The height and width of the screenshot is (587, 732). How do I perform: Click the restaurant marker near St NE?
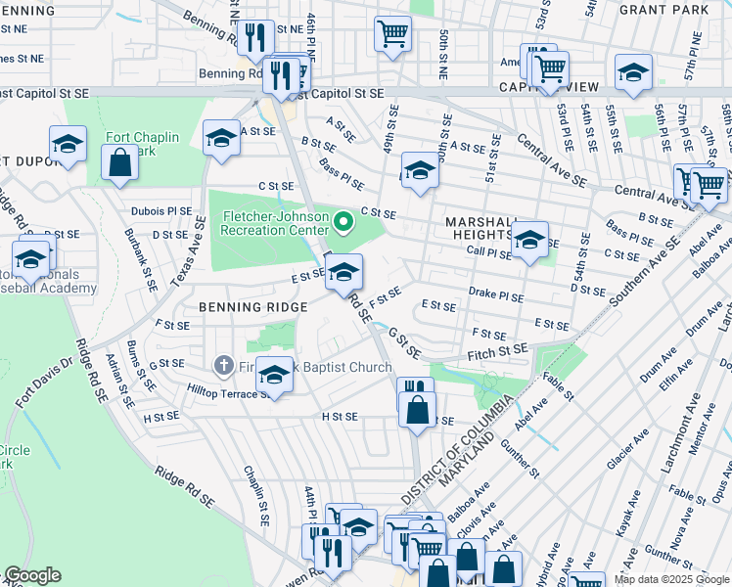pyautogui.click(x=255, y=40)
